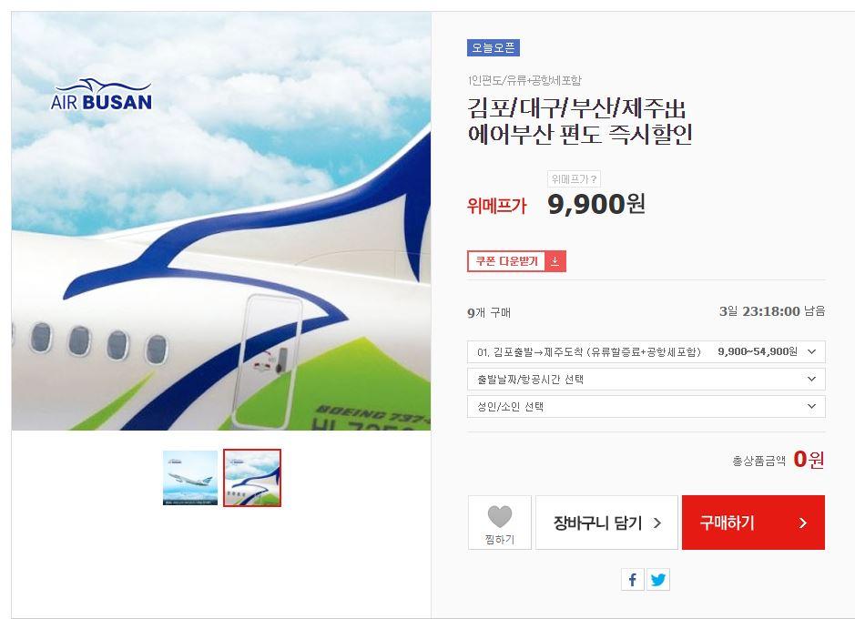Viewport: 855px width, 619px height.
Task: Open the 성인/소인 선택 dropdown
Action: click(646, 407)
